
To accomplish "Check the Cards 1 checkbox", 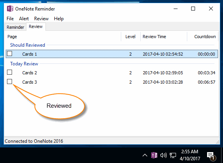I will [x=10, y=54].
